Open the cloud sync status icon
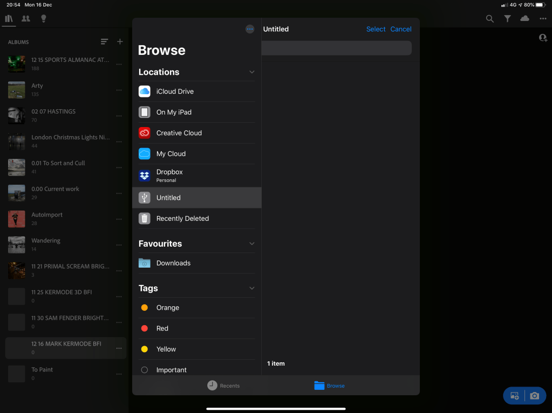This screenshot has height=413, width=552. tap(524, 19)
